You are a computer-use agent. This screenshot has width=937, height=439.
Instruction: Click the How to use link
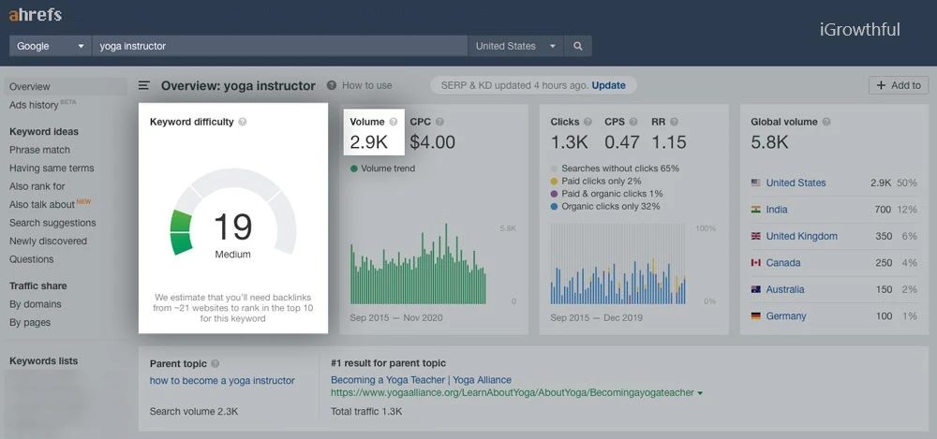click(367, 85)
